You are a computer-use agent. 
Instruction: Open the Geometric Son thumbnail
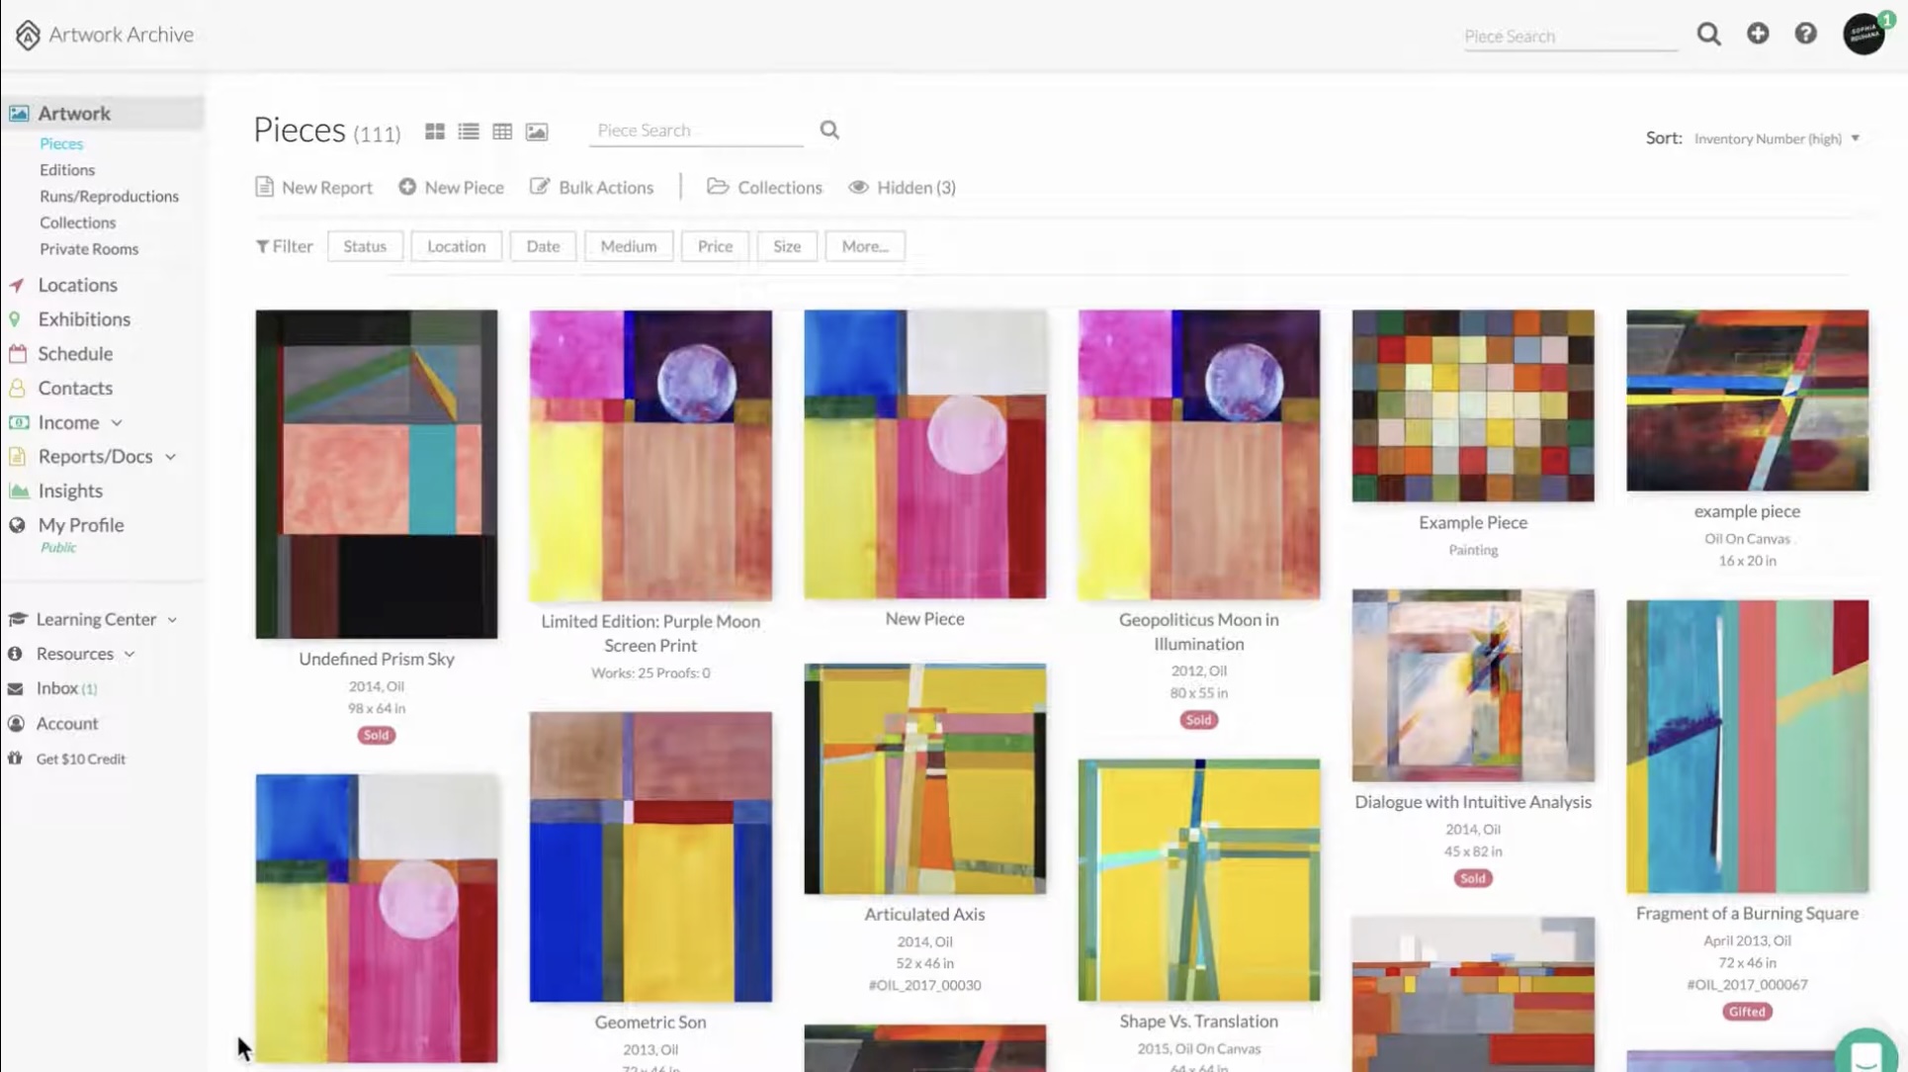click(650, 856)
